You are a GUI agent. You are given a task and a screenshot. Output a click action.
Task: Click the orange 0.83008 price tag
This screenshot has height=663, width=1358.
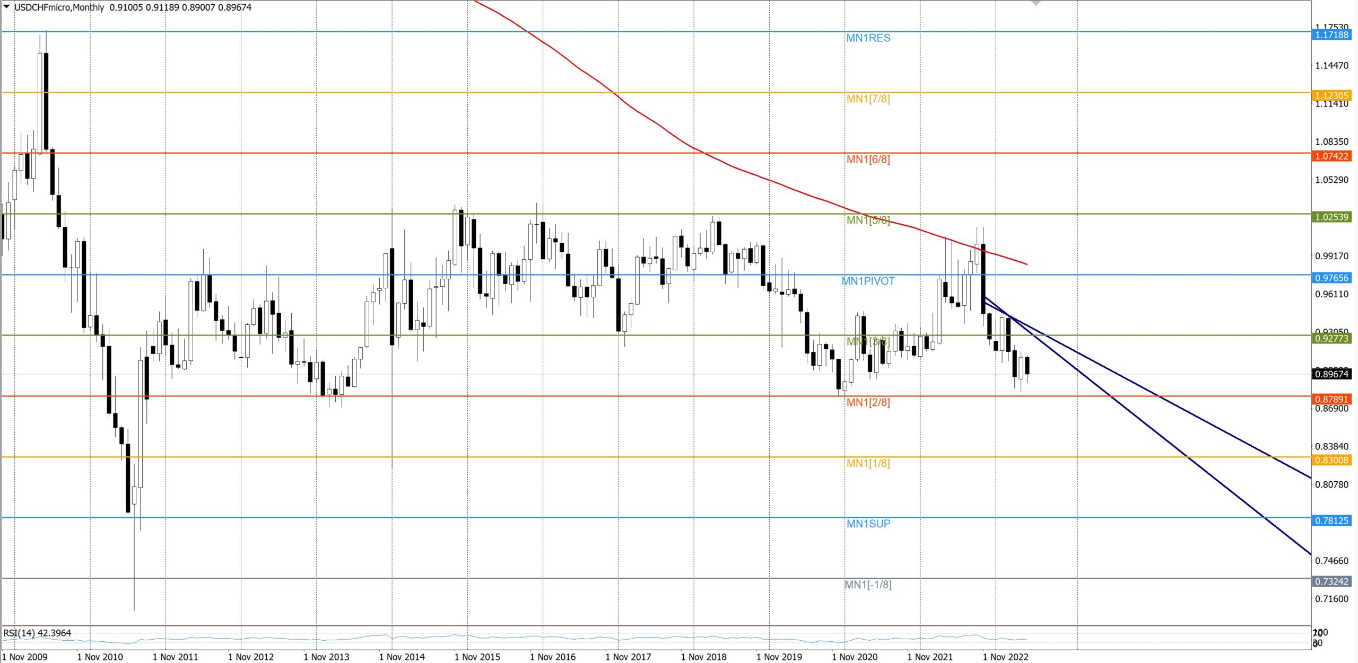pos(1331,461)
